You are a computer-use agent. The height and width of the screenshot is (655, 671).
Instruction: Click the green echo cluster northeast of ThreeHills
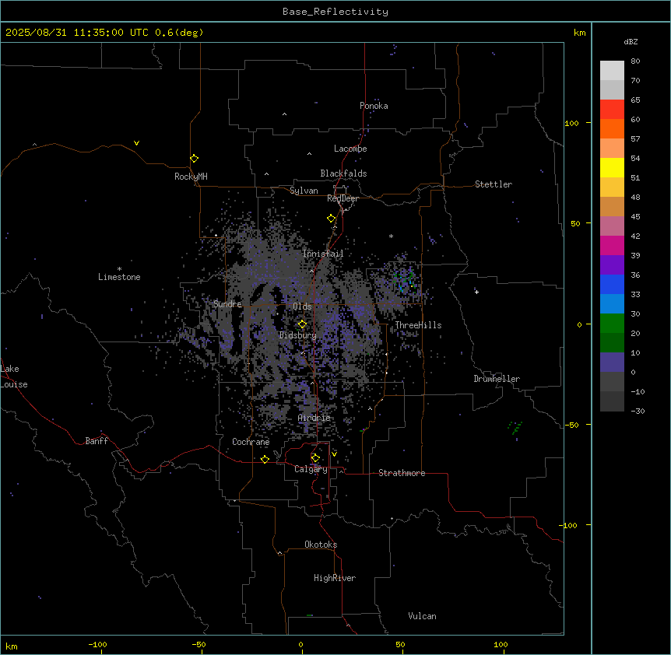click(x=404, y=280)
